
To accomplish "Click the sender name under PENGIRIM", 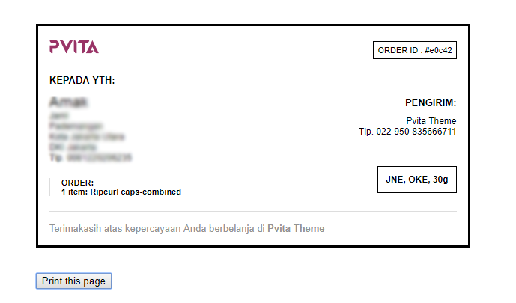I will 431,121.
